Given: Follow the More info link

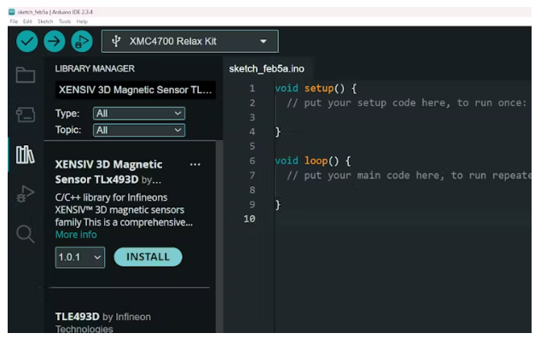Looking at the screenshot, I should (76, 235).
